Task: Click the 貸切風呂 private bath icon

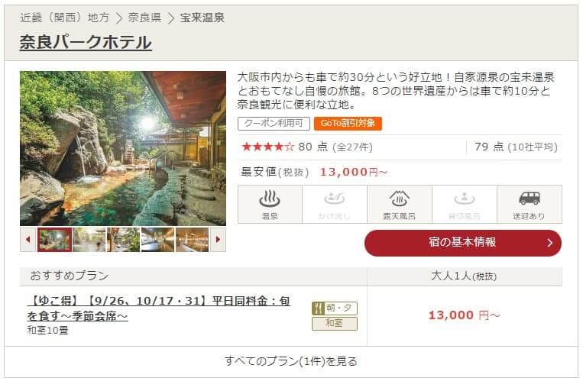Action: 464,204
